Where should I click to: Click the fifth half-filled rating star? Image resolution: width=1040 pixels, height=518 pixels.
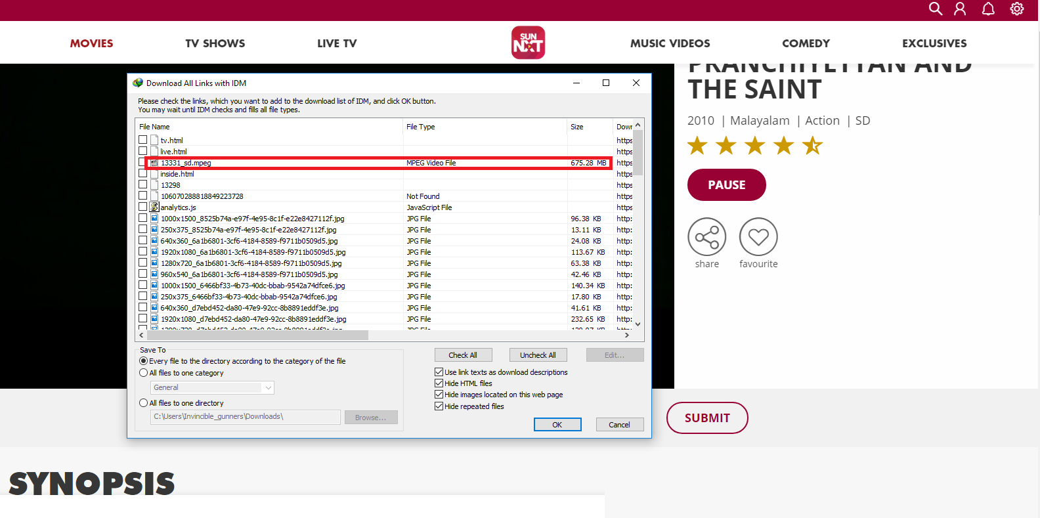pyautogui.click(x=813, y=145)
